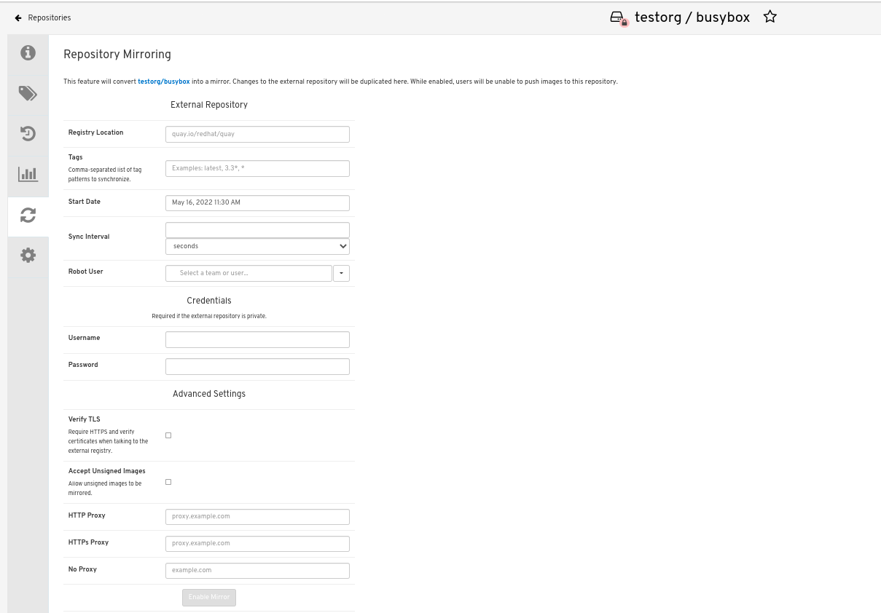Check the Accept Unsigned Images checkbox
The width and height of the screenshot is (881, 613).
(x=168, y=482)
